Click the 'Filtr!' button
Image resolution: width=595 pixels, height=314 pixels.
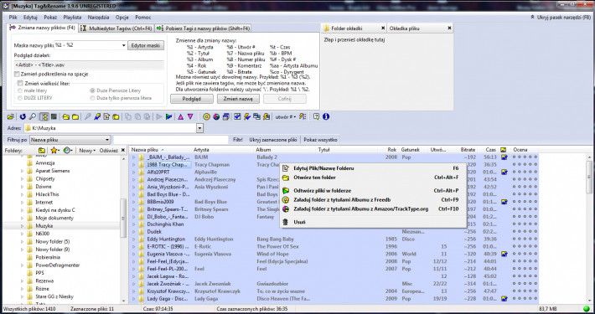pyautogui.click(x=238, y=140)
